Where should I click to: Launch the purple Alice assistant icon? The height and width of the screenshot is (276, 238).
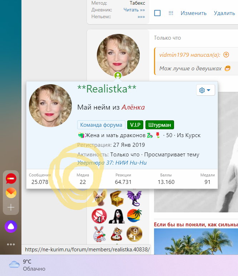coord(11,226)
